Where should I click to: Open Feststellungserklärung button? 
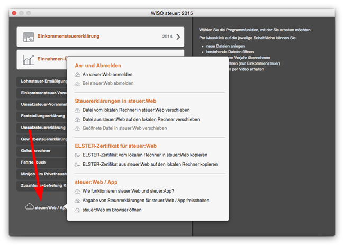42,116
